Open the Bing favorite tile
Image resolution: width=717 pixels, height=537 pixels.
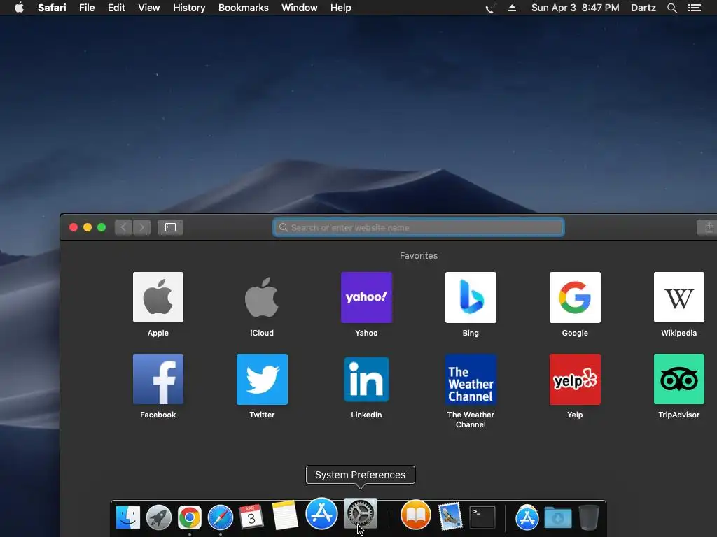point(471,297)
